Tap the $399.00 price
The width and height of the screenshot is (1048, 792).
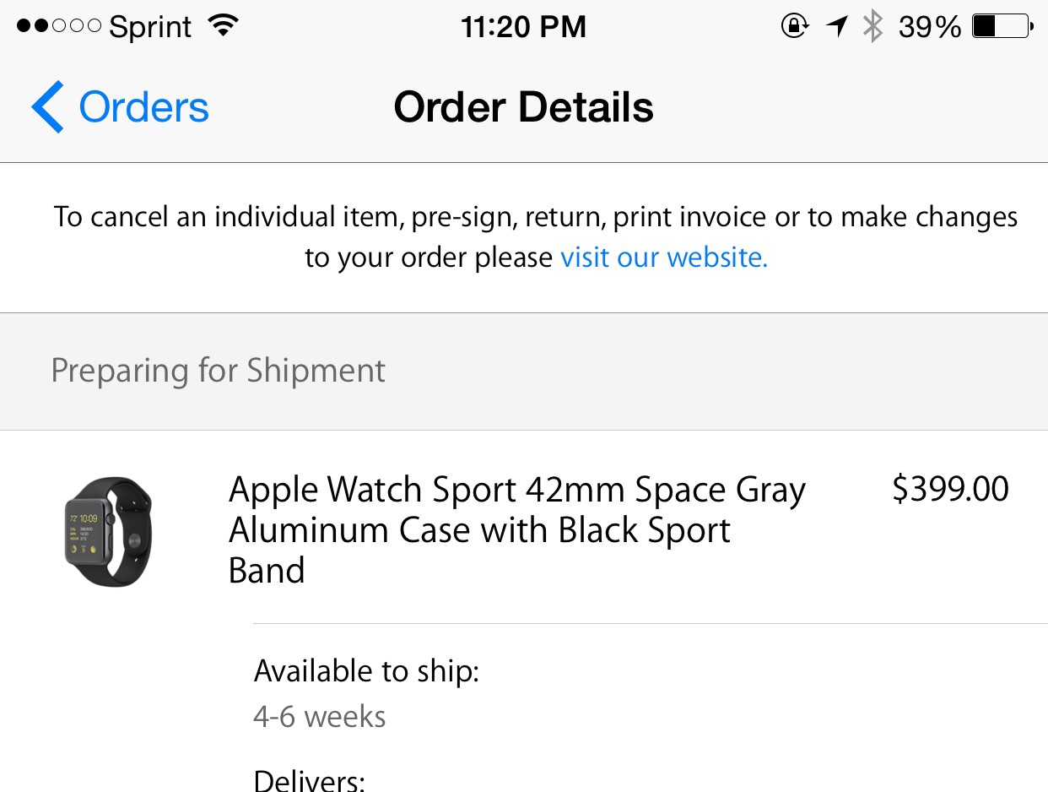[950, 489]
